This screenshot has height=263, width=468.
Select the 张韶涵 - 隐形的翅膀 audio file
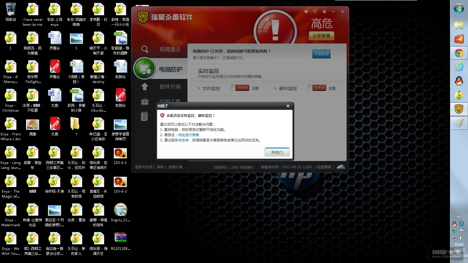121,43
